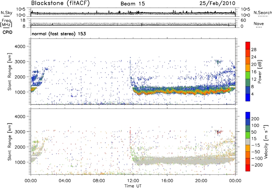
Task: Click the red bottom segment of Velocity bar
Action: 248,168
